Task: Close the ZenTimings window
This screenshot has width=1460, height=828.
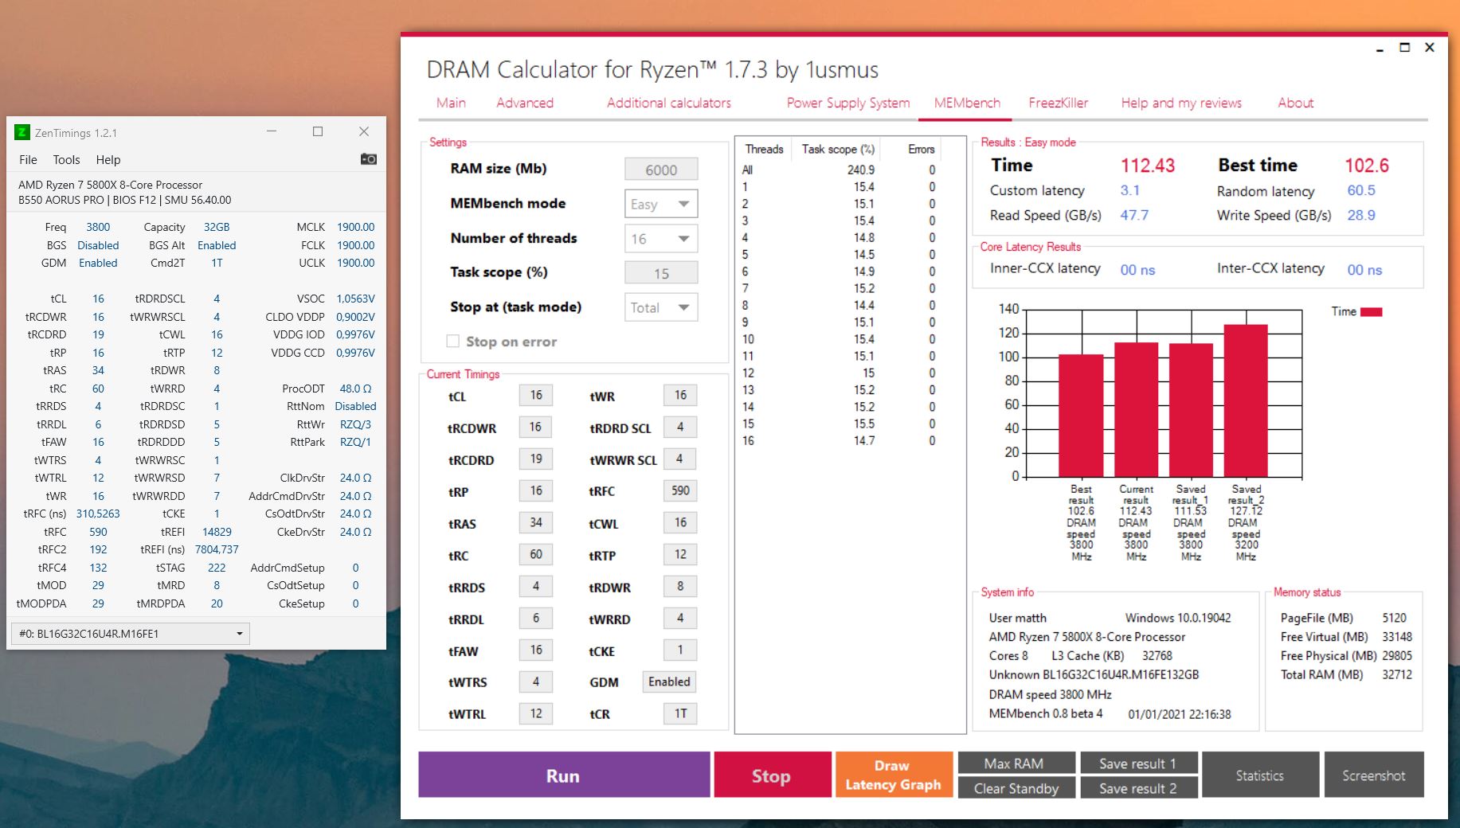Action: [x=364, y=131]
